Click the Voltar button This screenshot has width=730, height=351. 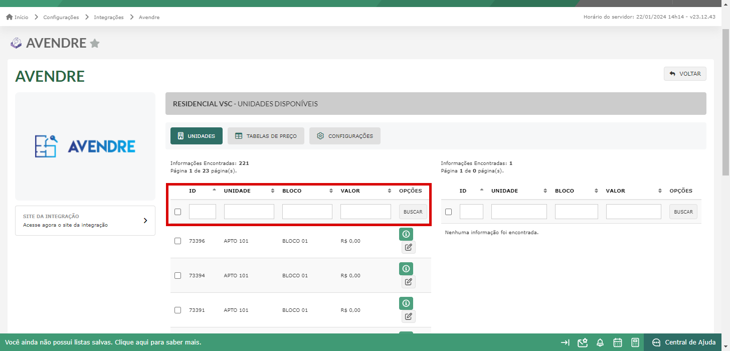coord(685,74)
